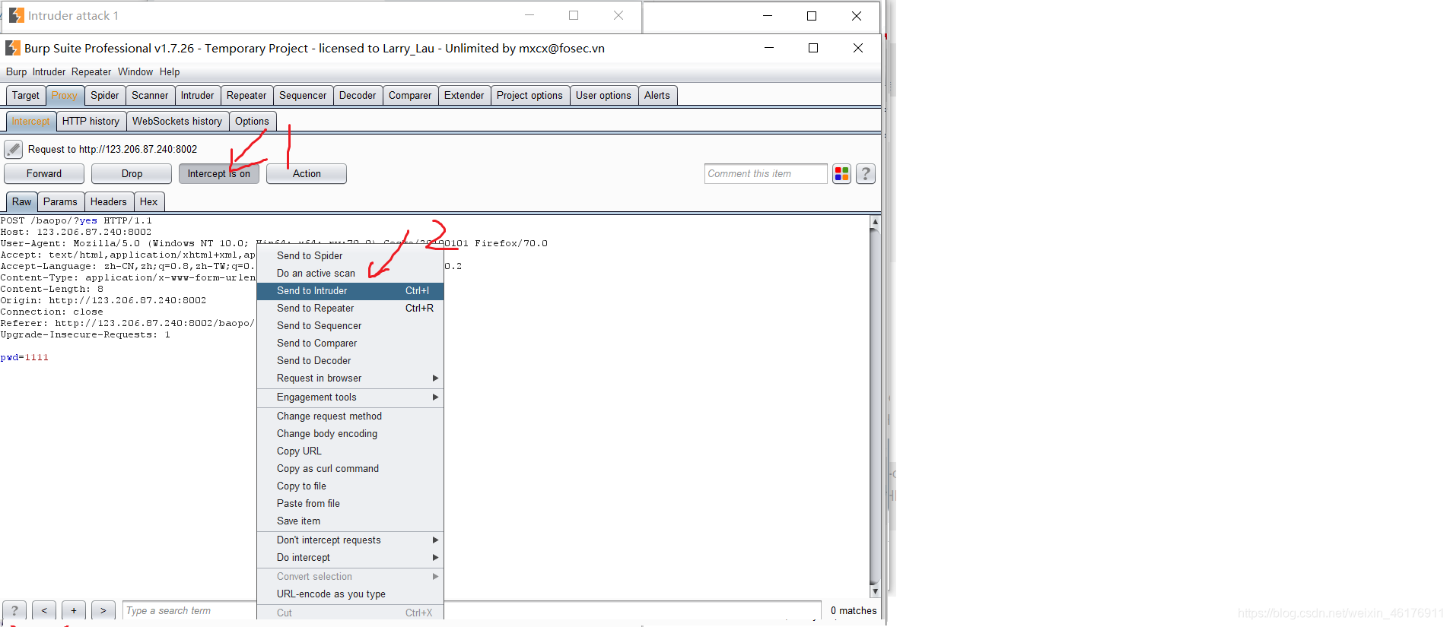Open the Intruder menu in the menu bar
This screenshot has width=1450, height=627.
pos(49,71)
